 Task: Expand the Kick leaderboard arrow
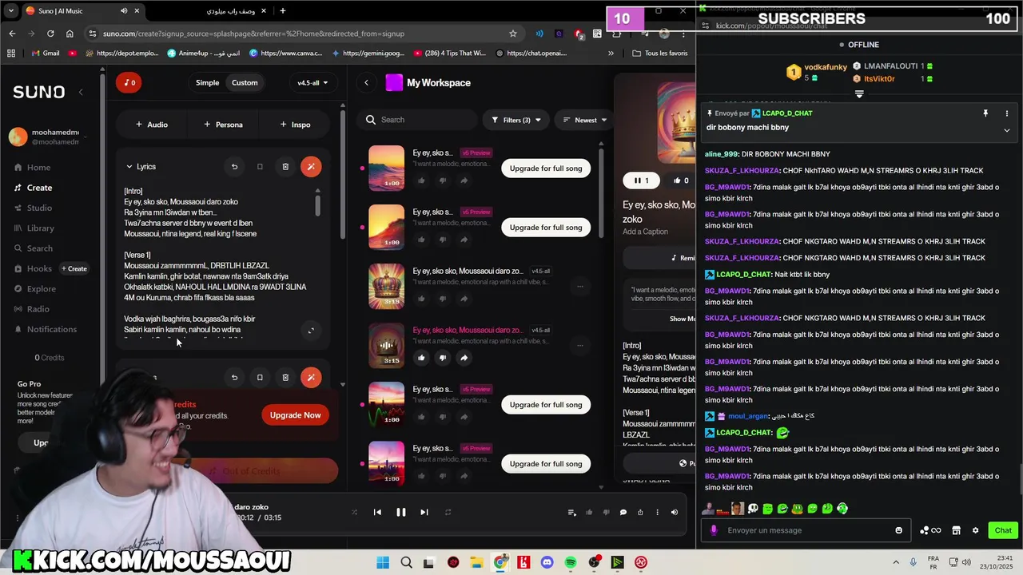point(859,94)
